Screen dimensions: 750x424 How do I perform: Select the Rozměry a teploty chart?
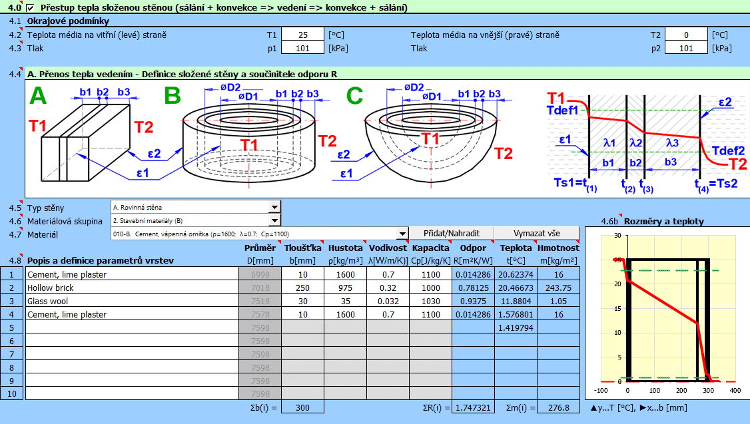point(666,313)
